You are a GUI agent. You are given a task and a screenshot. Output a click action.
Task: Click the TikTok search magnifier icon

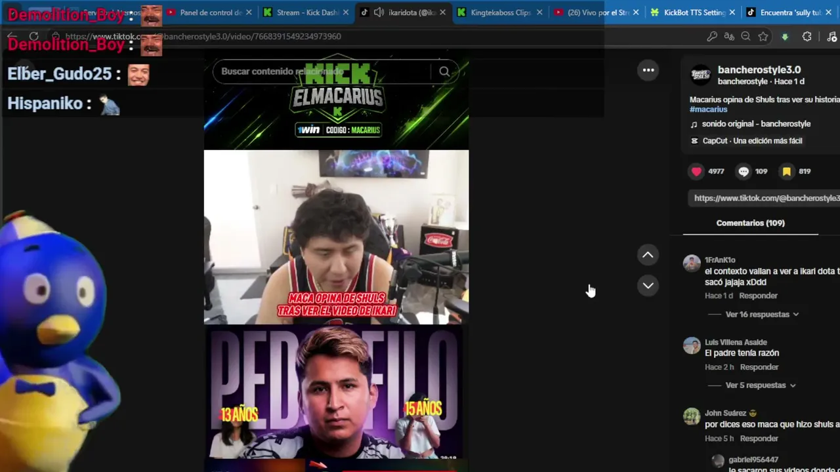444,71
